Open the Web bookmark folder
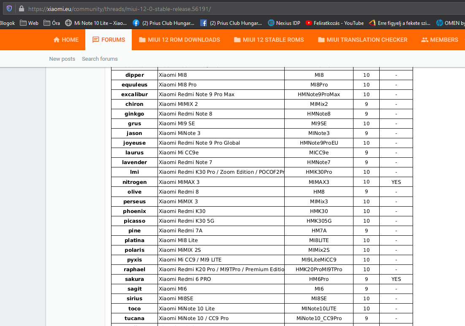The width and height of the screenshot is (465, 326). (29, 23)
